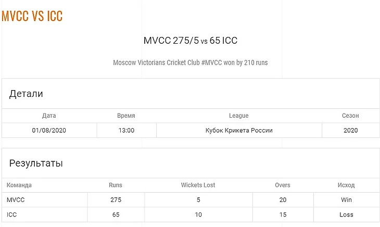The height and width of the screenshot is (227, 380).
Task: Select the Дата column header
Action: (49, 116)
